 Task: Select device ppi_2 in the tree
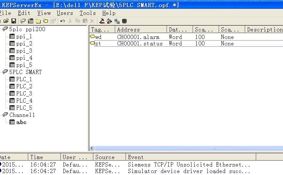click(24, 44)
